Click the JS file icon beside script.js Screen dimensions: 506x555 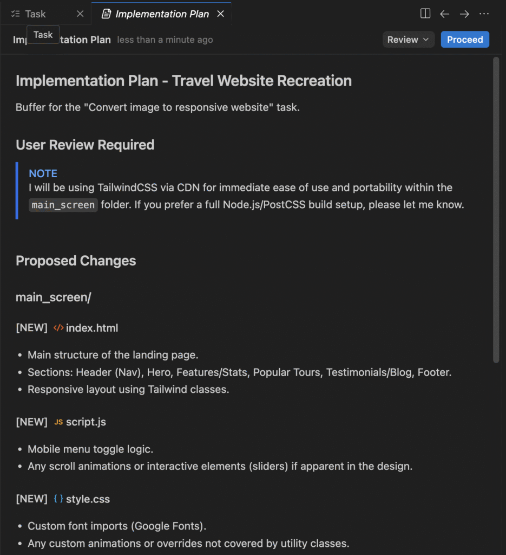click(x=58, y=422)
